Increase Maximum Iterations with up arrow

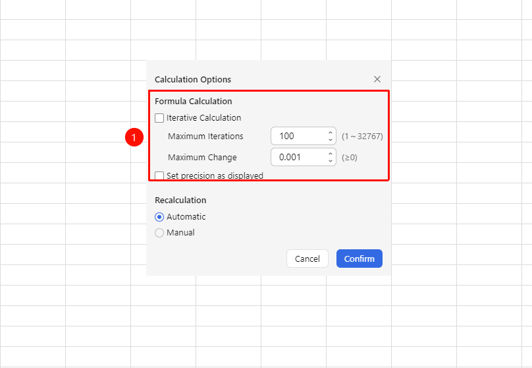tap(331, 133)
